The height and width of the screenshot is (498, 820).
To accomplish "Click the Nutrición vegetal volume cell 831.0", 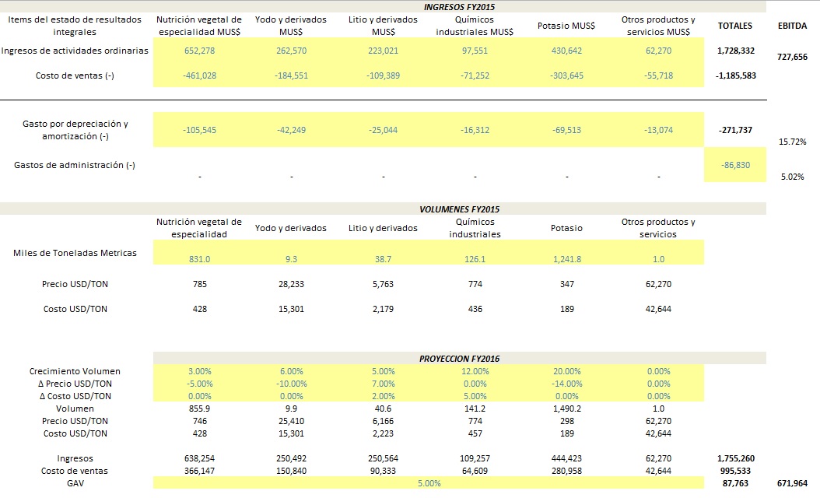I will (199, 259).
